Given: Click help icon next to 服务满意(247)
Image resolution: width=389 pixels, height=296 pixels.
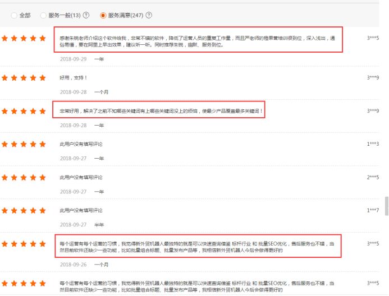Looking at the screenshot, I should 149,15.
